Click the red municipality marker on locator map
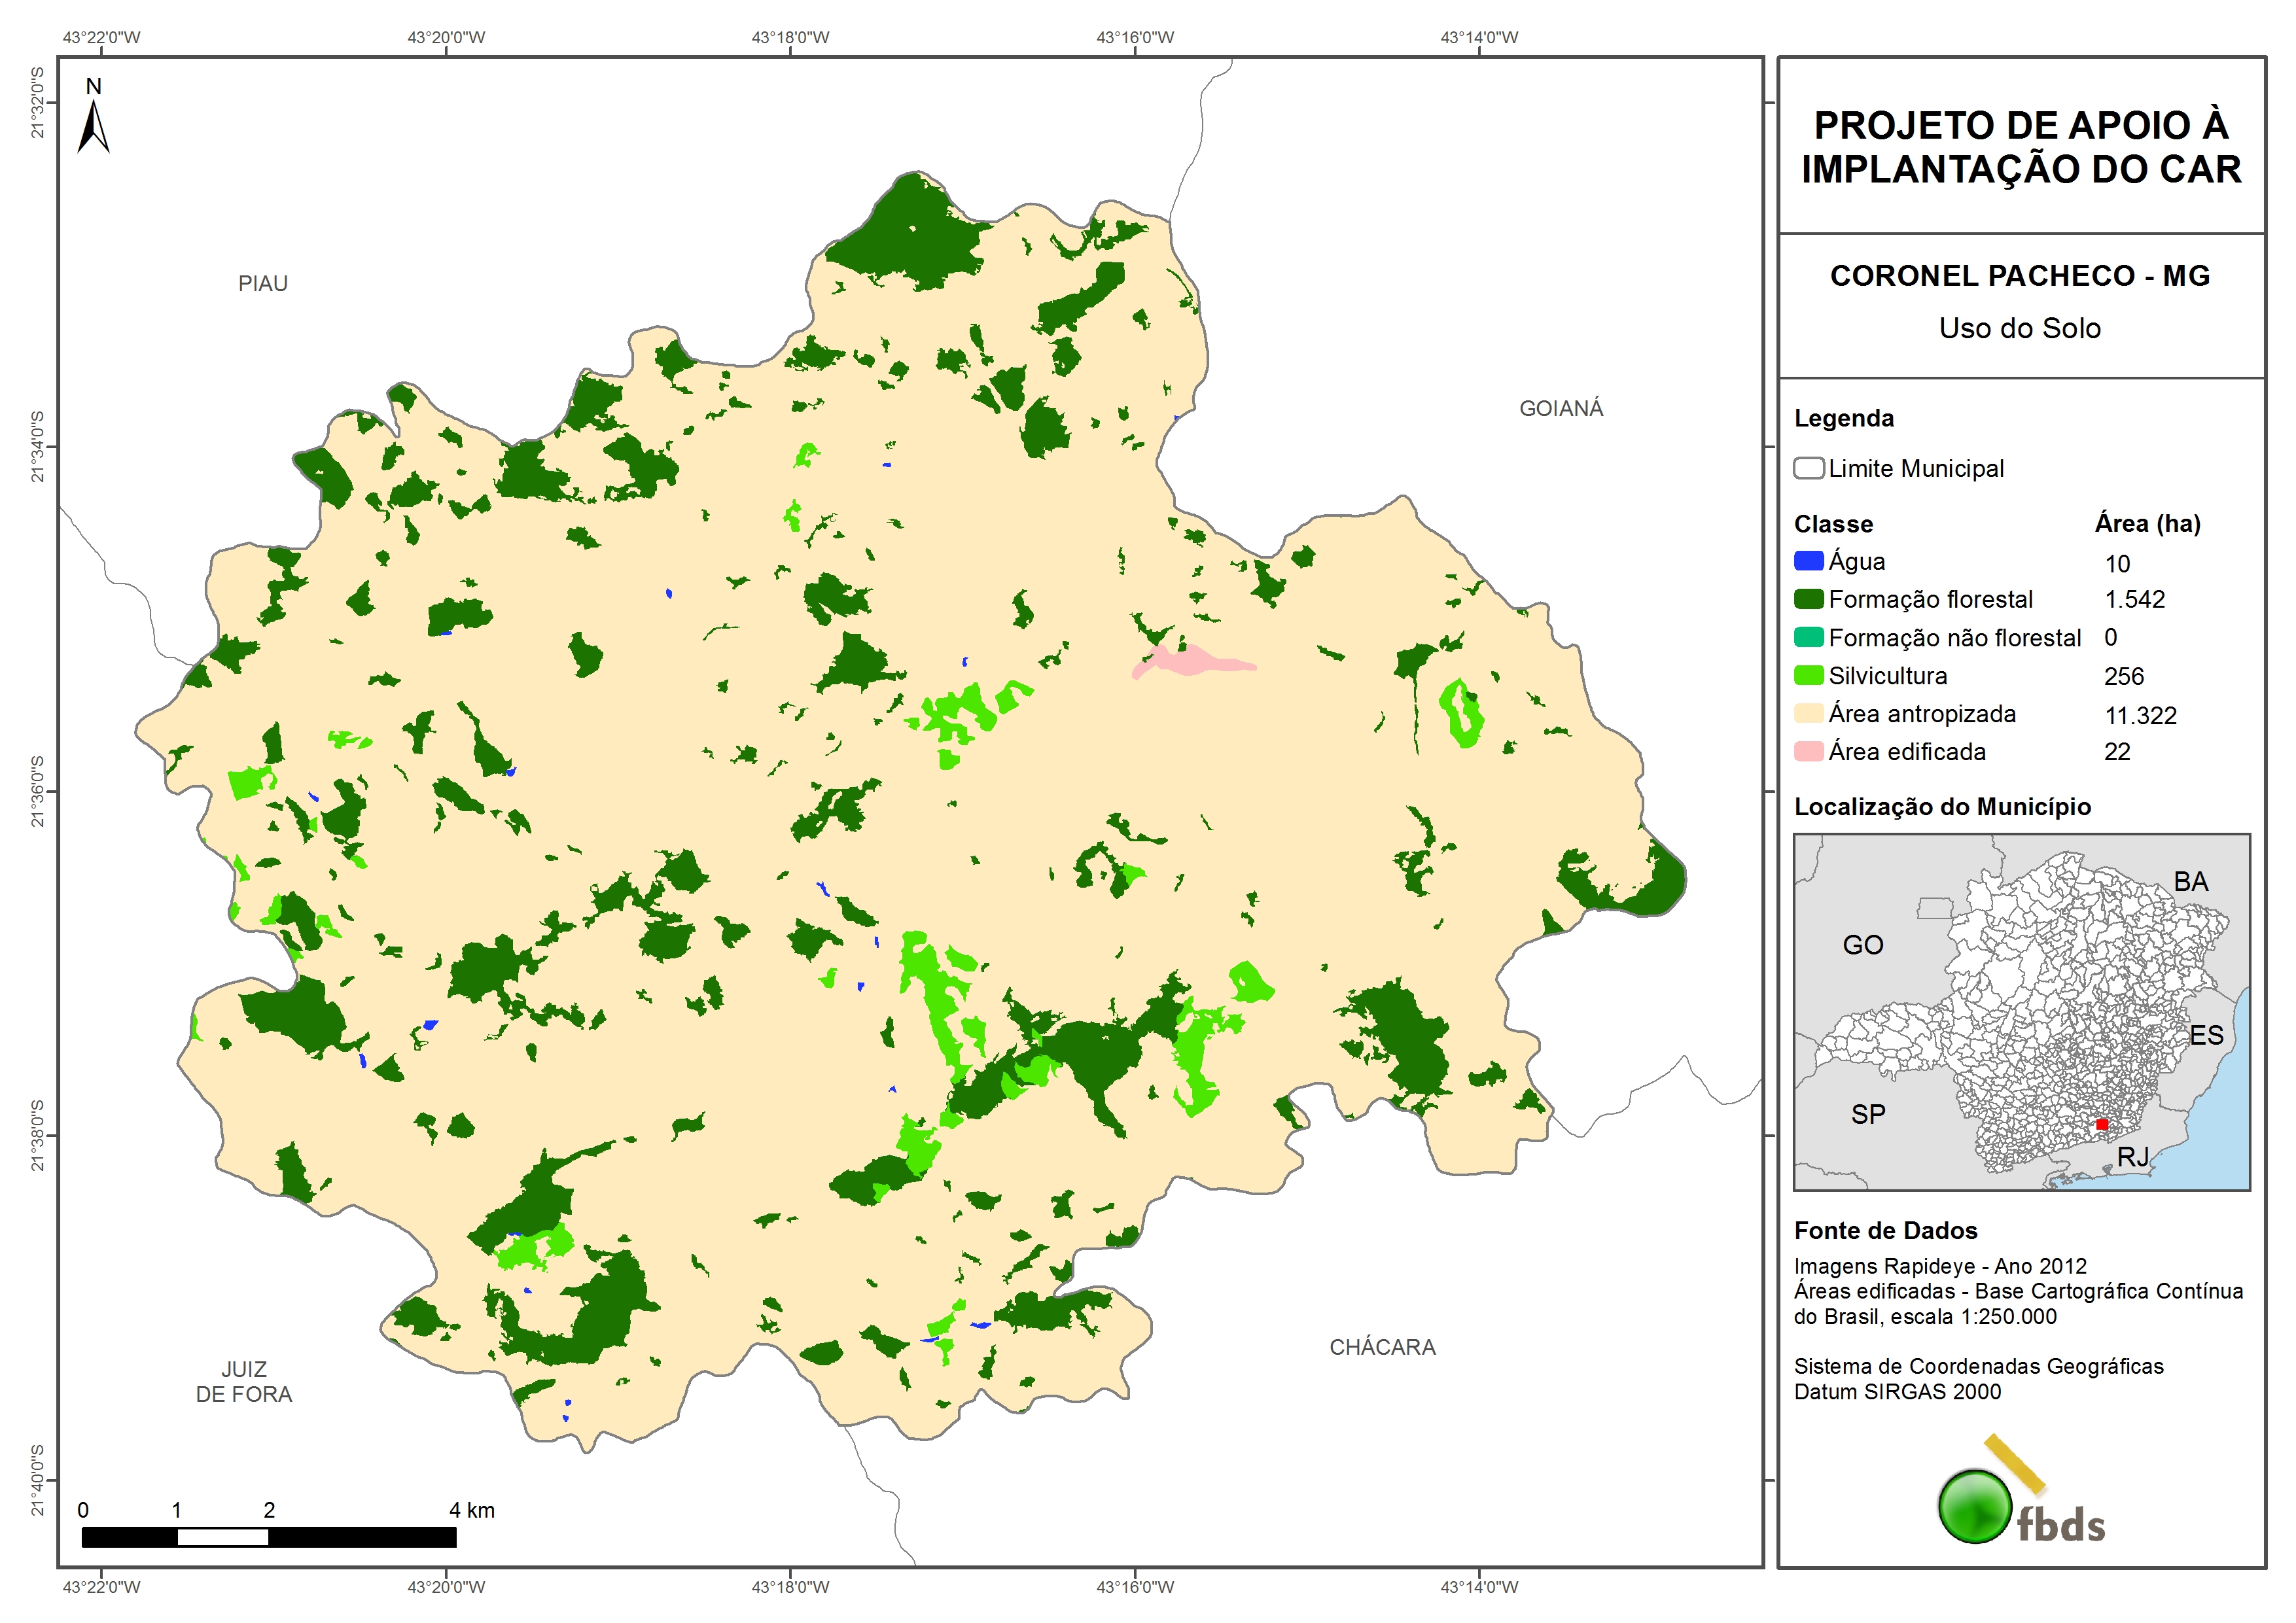 [x=2101, y=1125]
